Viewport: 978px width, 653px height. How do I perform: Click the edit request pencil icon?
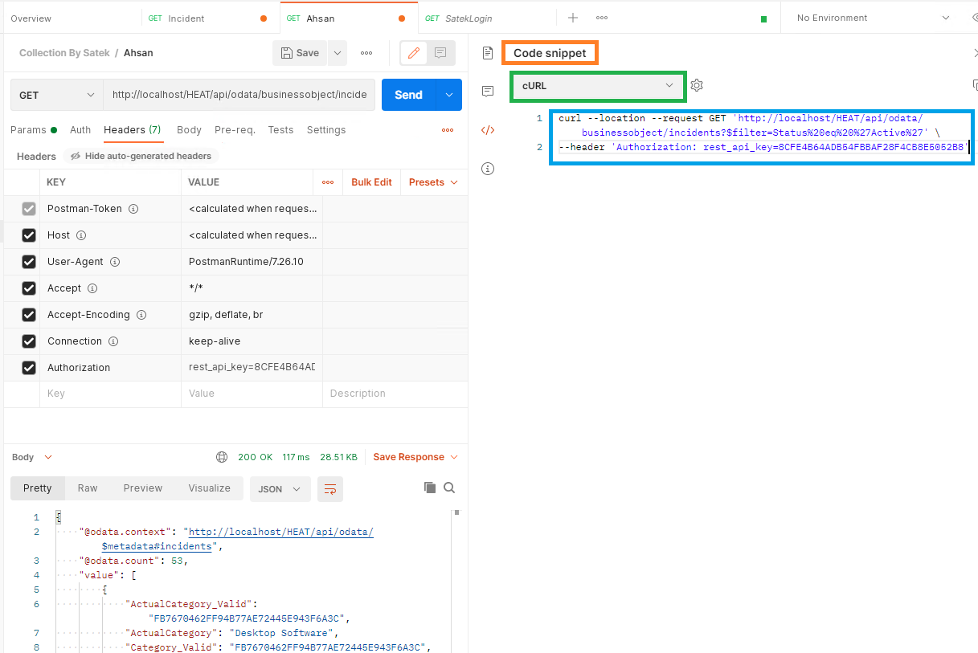click(413, 52)
